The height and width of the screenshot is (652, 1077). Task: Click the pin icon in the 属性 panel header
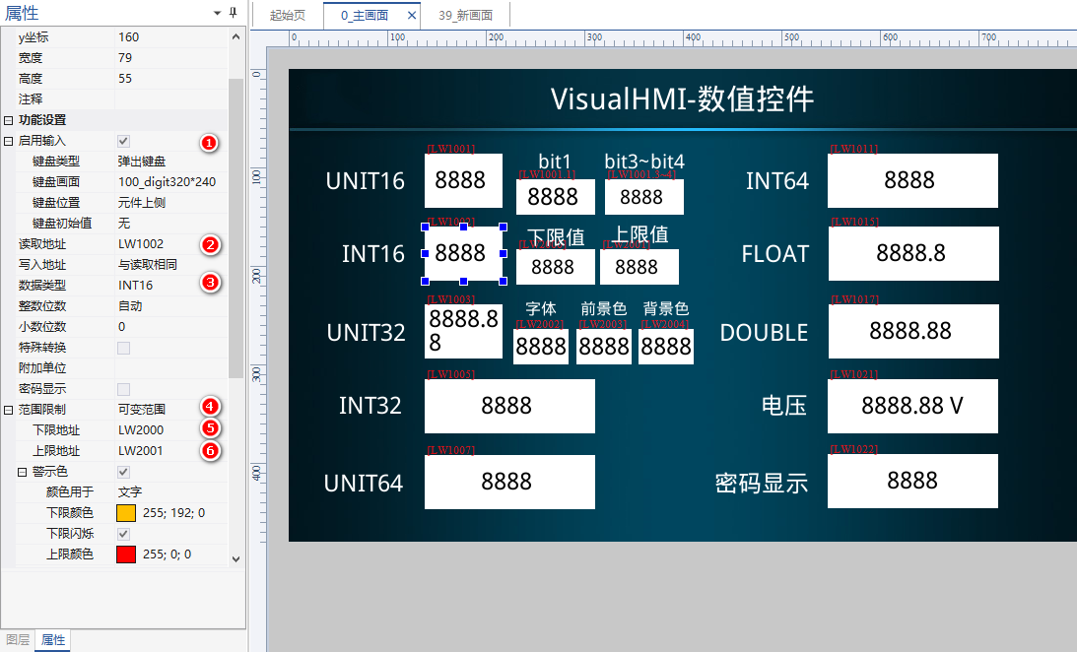pos(234,13)
